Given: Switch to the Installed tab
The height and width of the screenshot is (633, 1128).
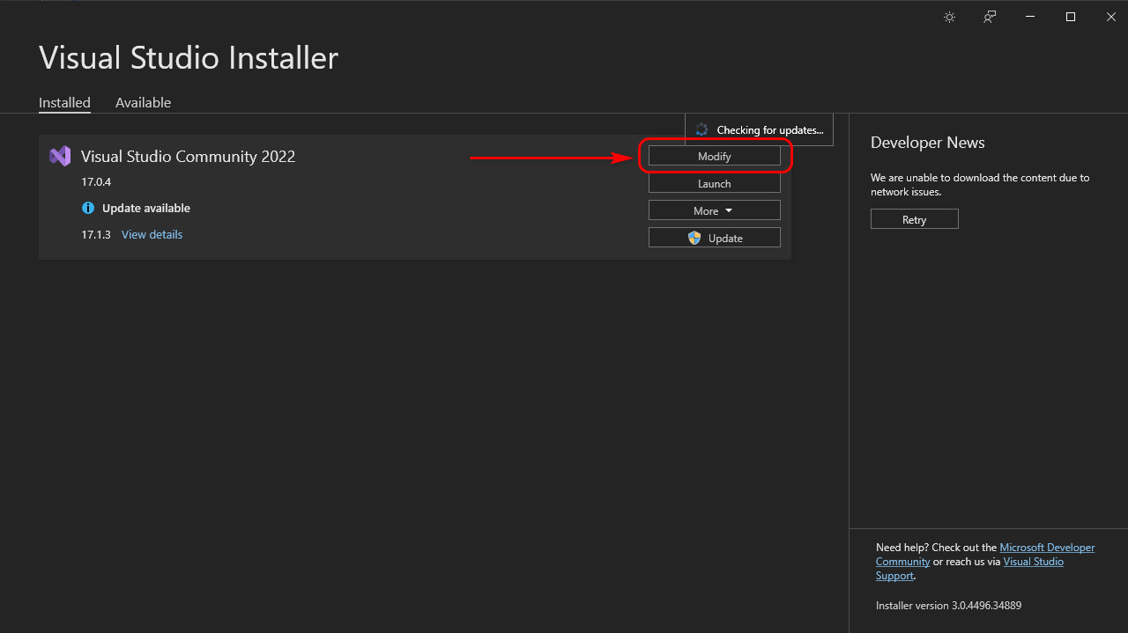Looking at the screenshot, I should (64, 102).
